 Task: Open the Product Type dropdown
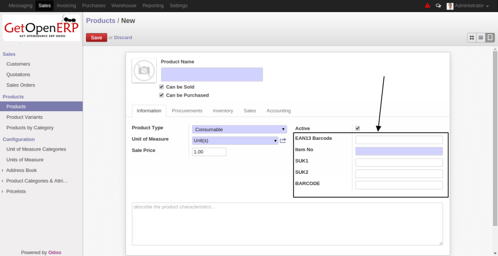click(239, 129)
